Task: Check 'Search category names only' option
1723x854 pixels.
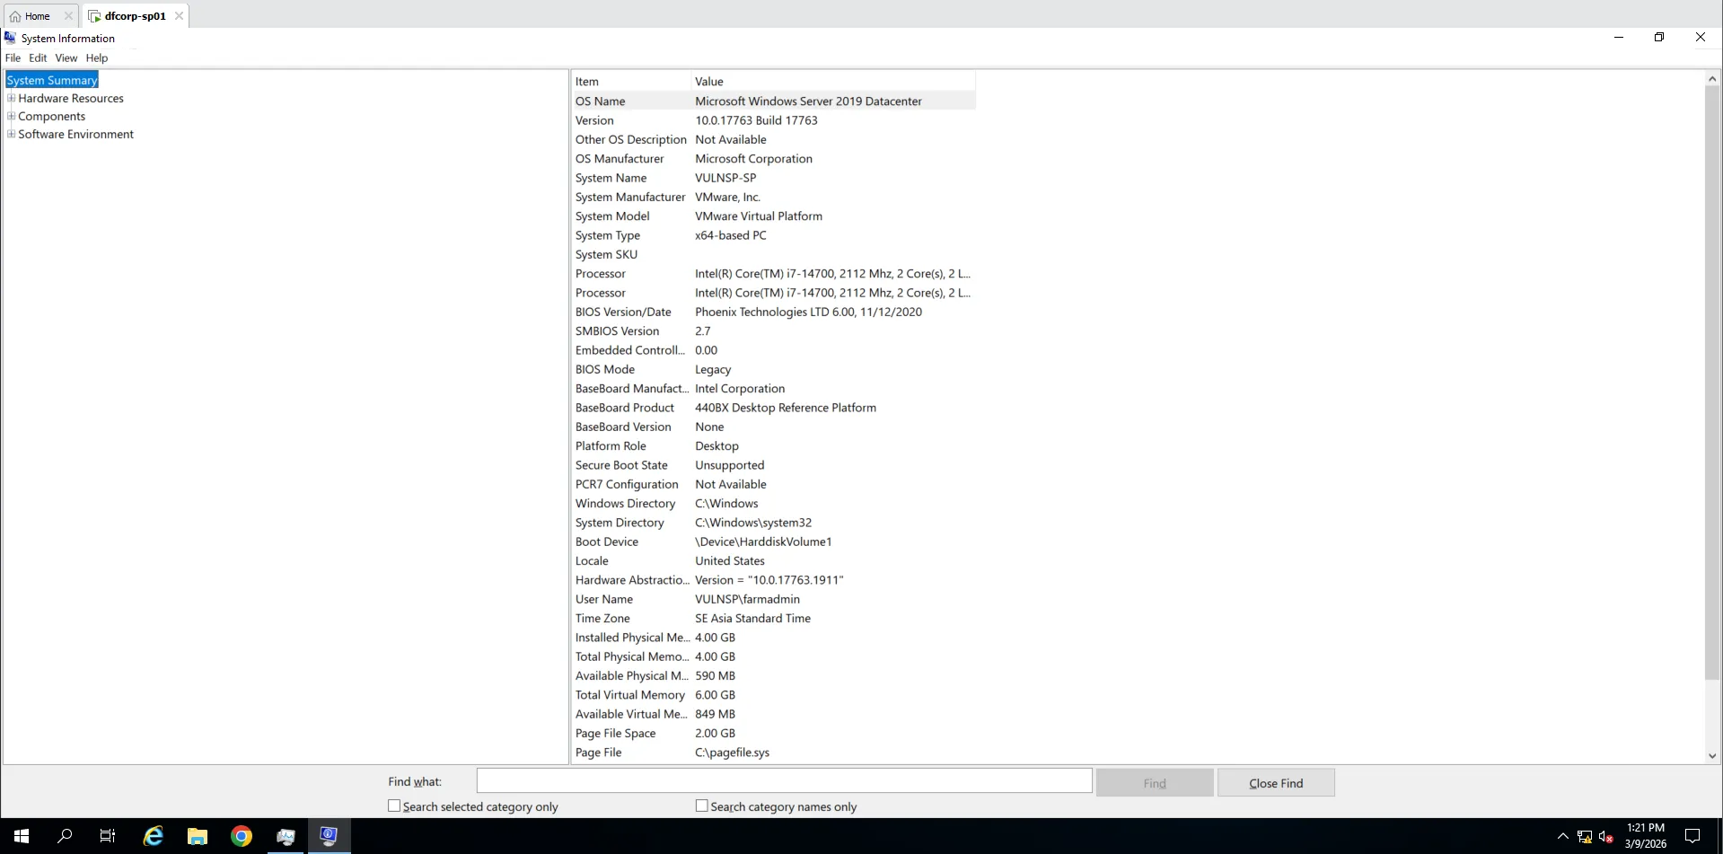Action: pos(702,806)
